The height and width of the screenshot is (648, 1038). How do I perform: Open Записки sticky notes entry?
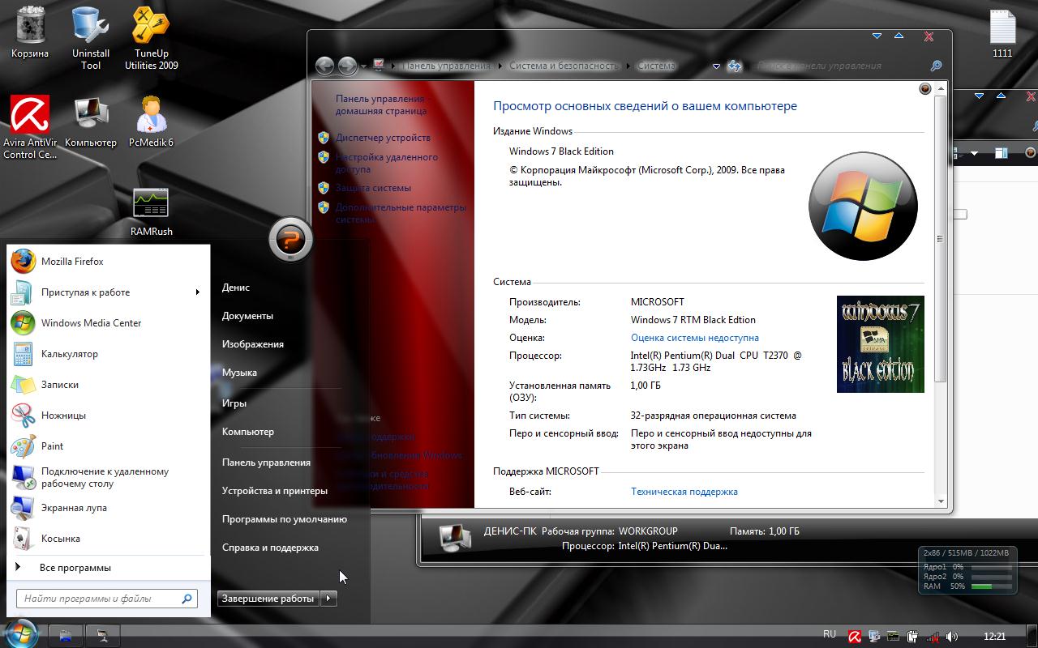109,385
